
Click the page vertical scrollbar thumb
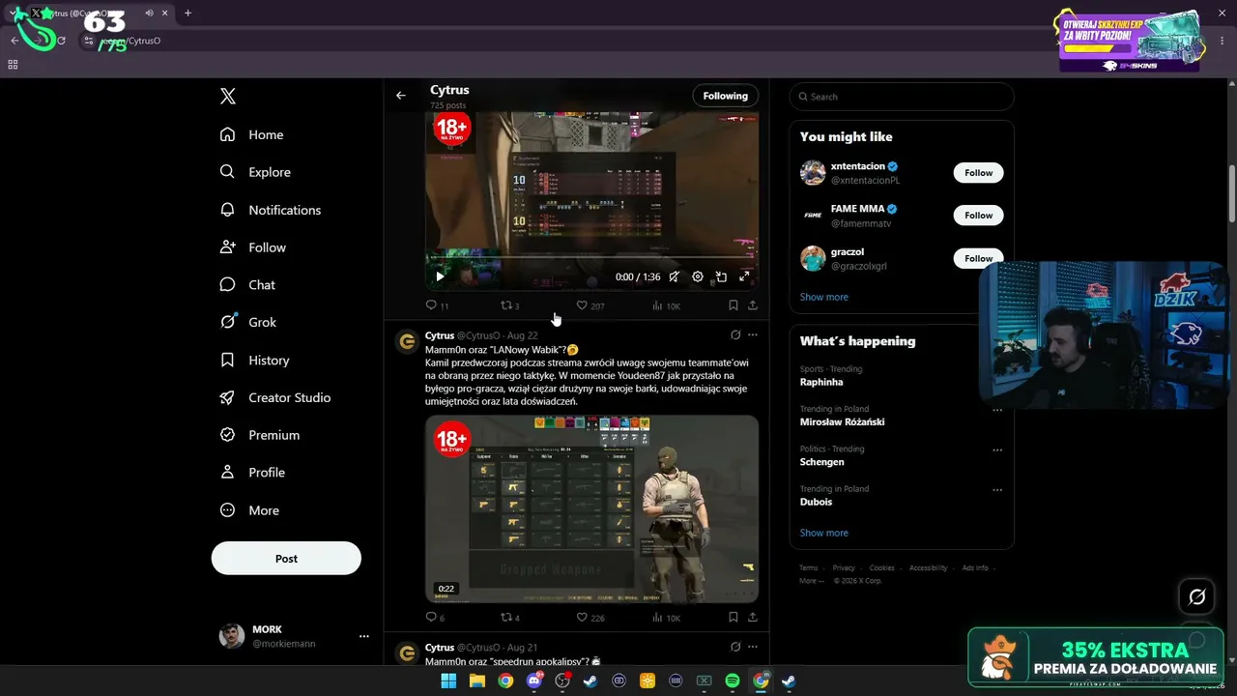pos(1231,193)
